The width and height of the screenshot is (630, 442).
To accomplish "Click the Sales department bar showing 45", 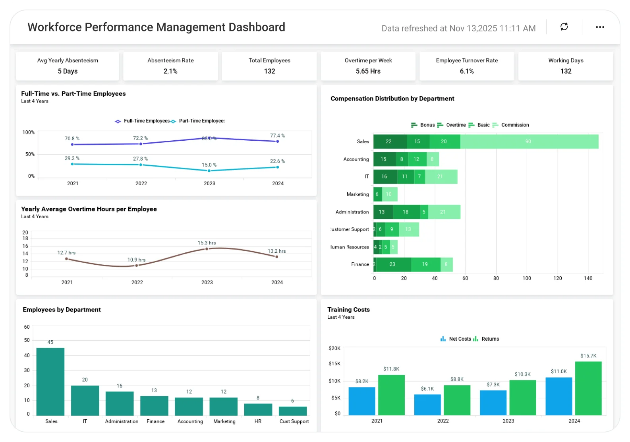I will pos(50,382).
